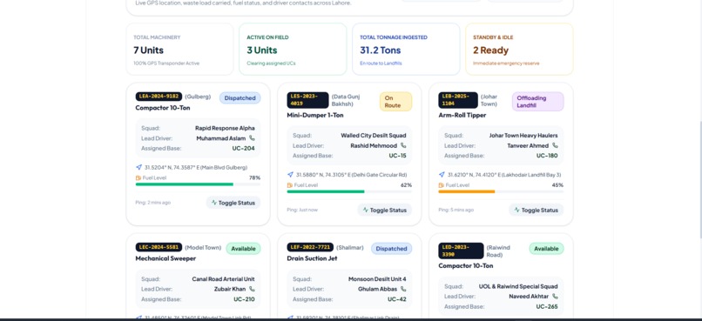Click assigned base UC-265

(x=547, y=306)
